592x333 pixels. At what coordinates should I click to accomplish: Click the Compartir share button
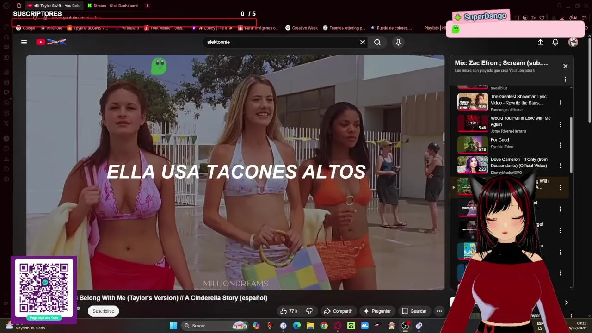338,311
